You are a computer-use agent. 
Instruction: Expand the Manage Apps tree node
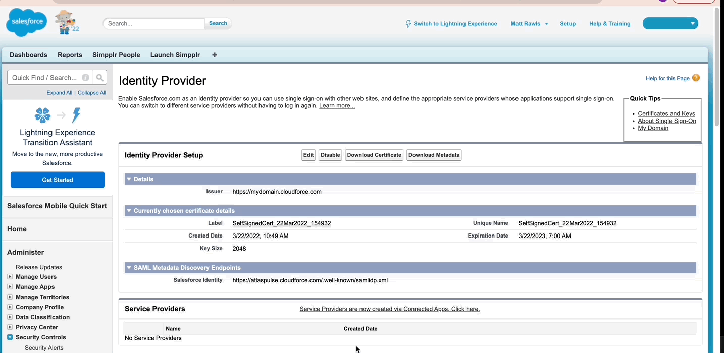point(10,287)
